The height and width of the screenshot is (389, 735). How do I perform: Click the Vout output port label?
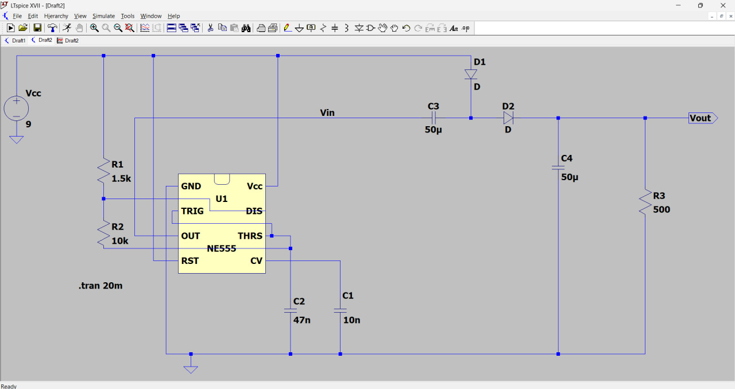click(x=703, y=118)
